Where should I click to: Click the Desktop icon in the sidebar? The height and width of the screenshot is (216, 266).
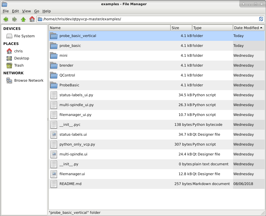9,58
